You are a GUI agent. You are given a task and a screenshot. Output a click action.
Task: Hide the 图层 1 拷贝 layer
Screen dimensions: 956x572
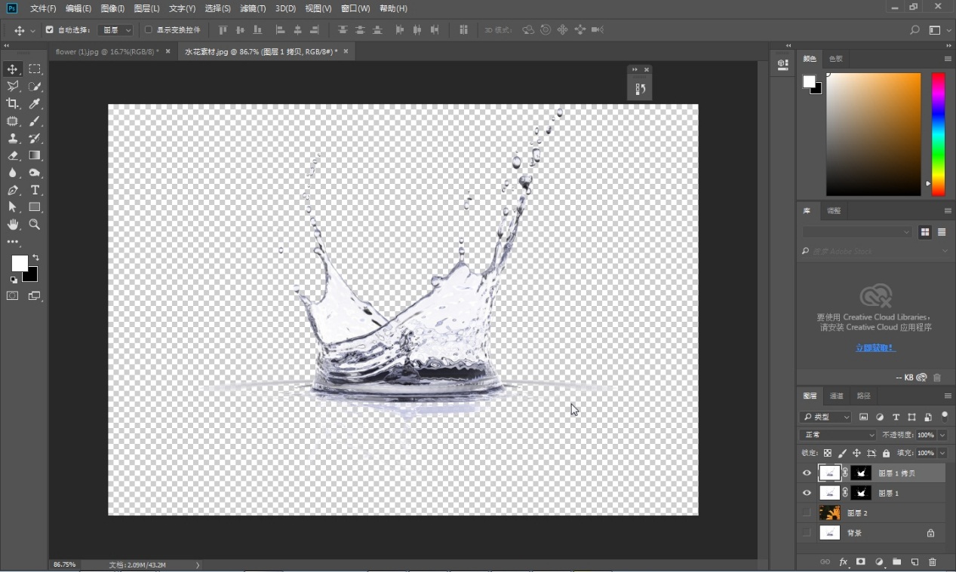pyautogui.click(x=807, y=473)
